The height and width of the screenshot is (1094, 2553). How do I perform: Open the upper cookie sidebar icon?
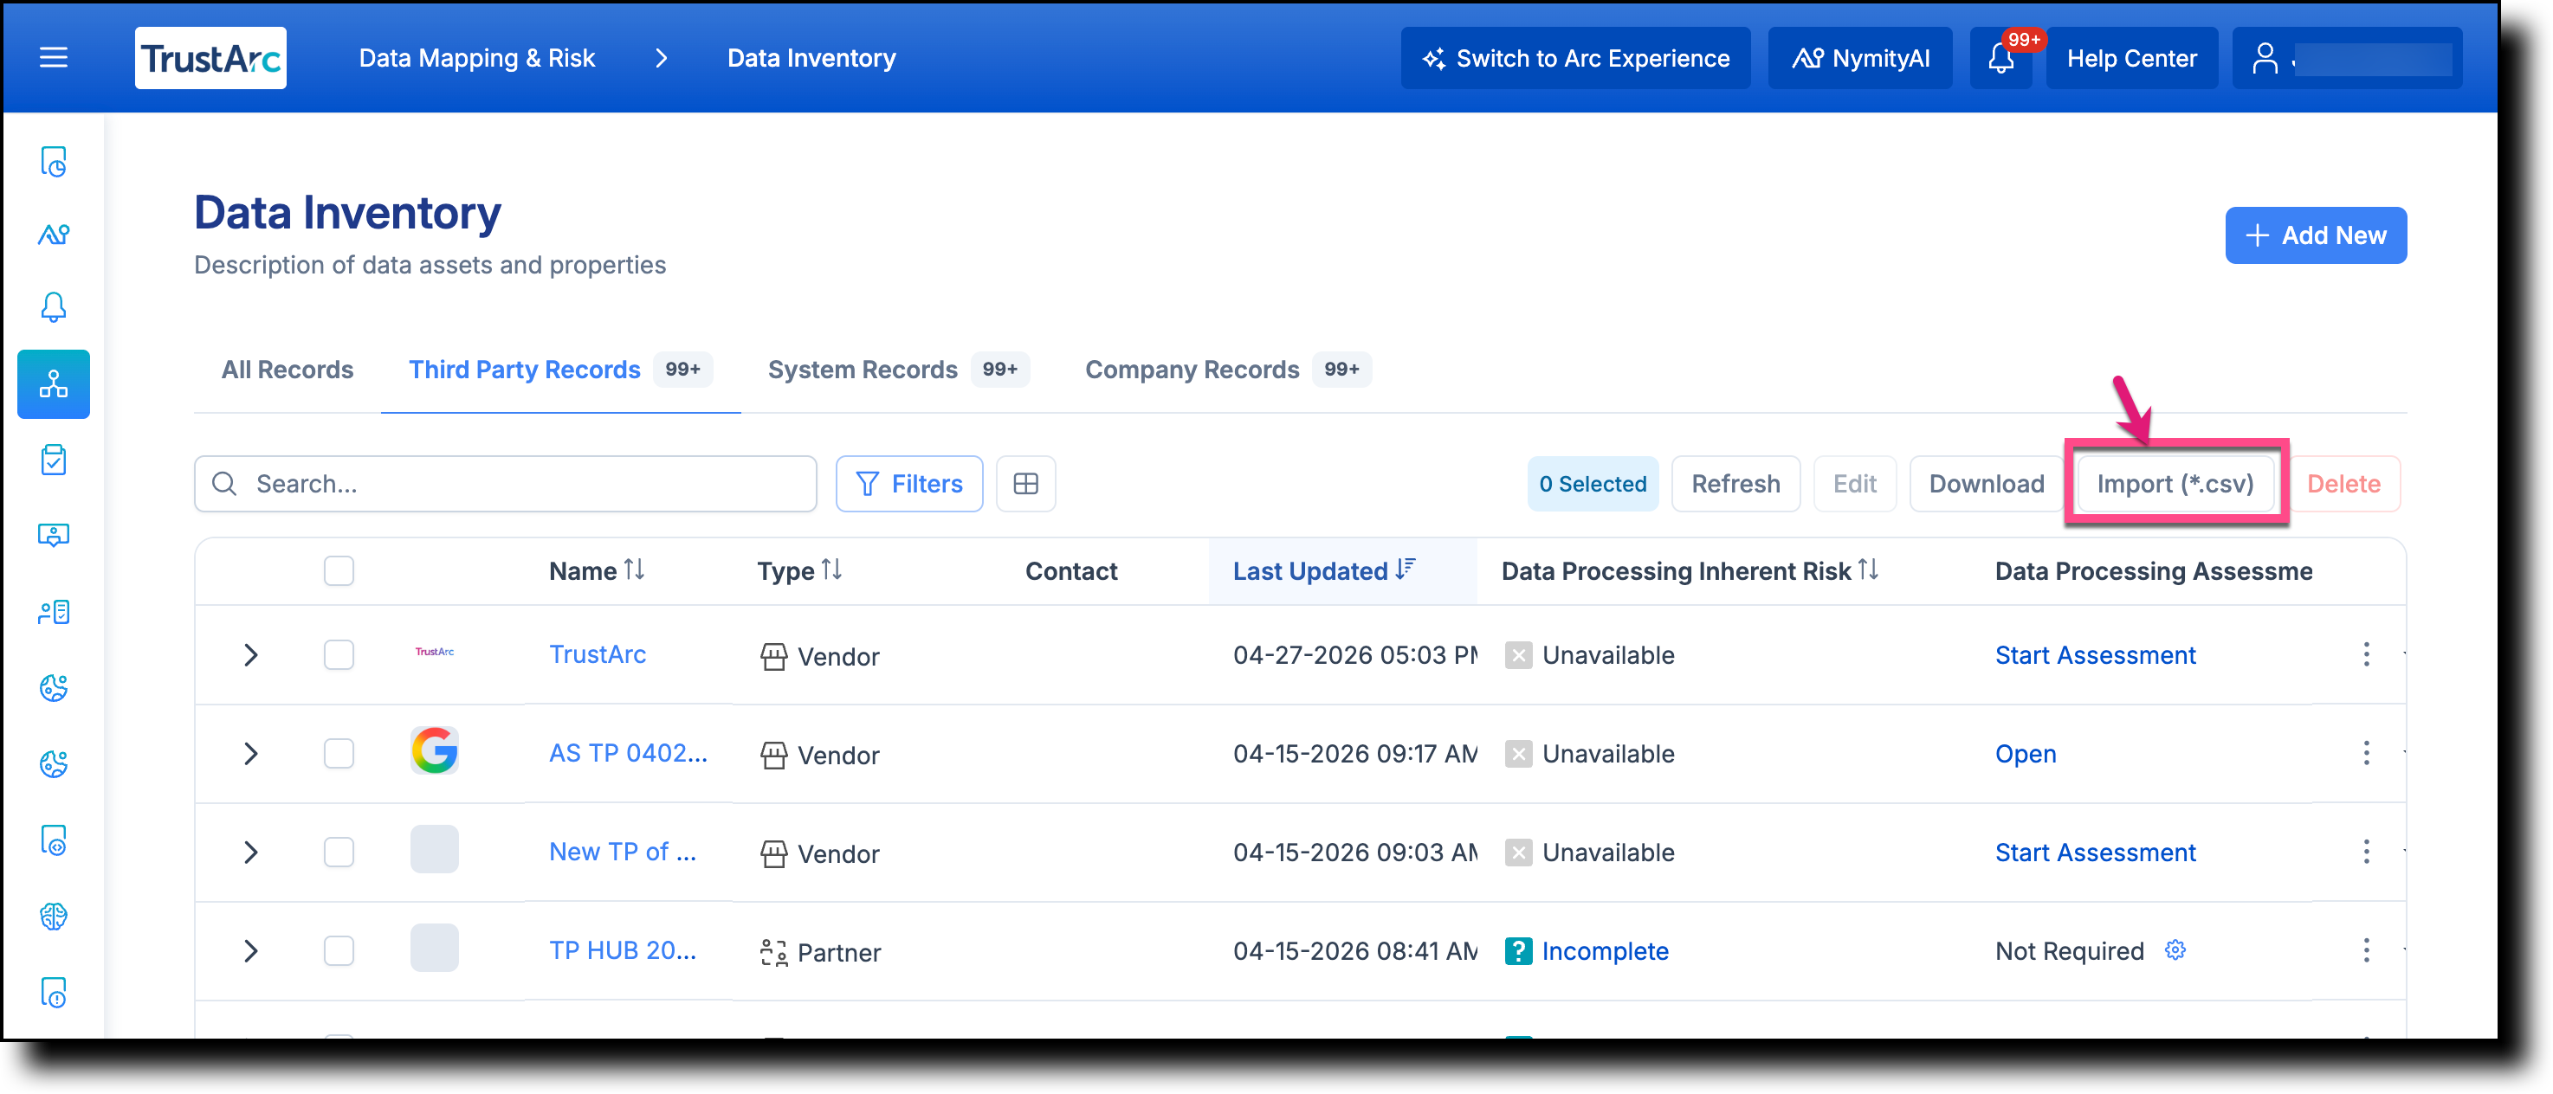click(x=54, y=688)
